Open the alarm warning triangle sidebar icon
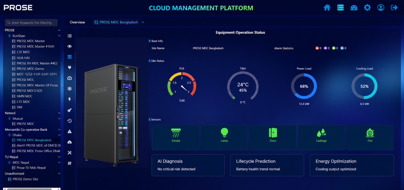404x190 pixels. tap(70, 131)
